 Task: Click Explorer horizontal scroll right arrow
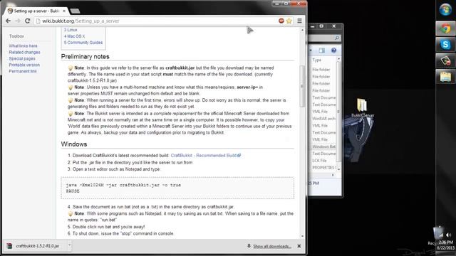point(333,175)
